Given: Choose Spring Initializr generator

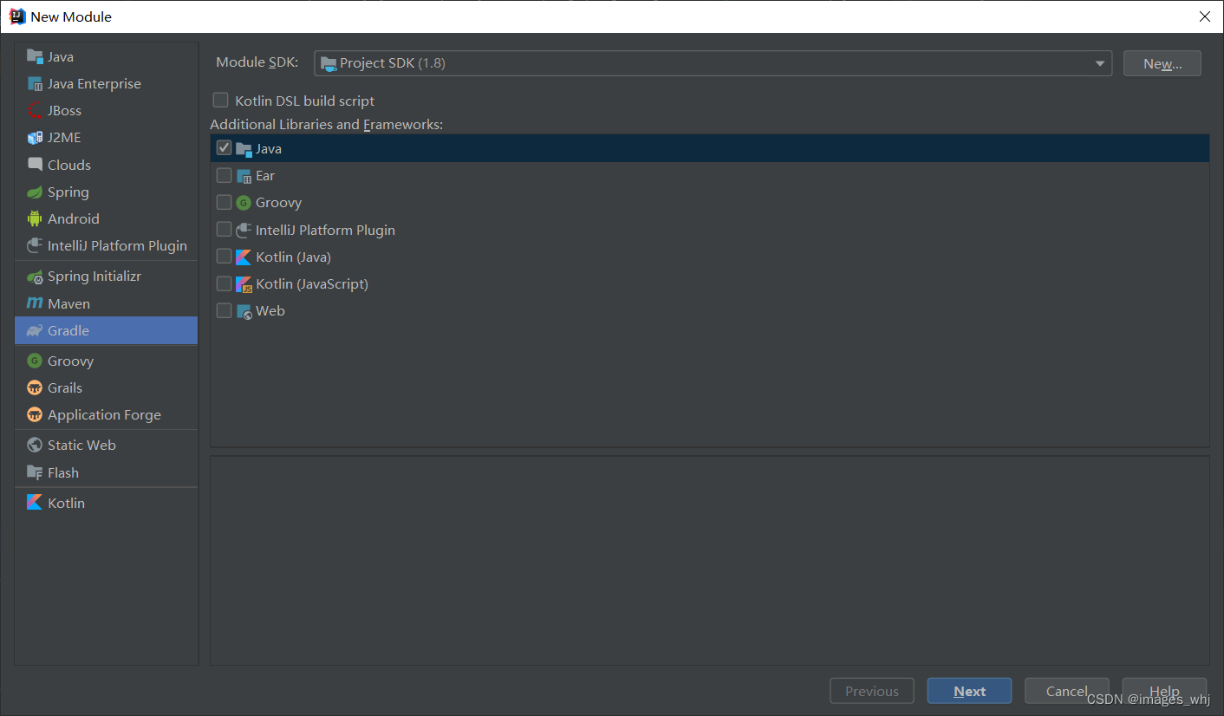Looking at the screenshot, I should 106,276.
